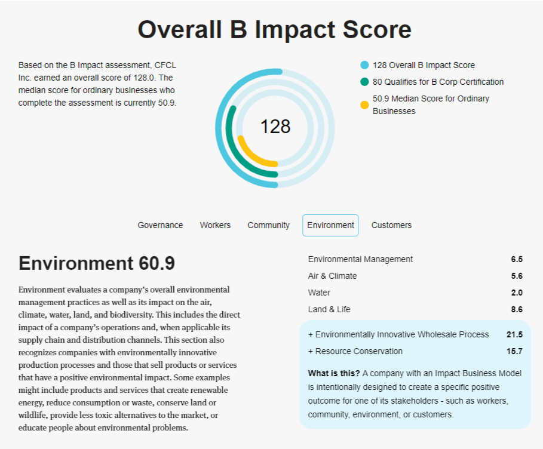Click the 'Environment 60.9' heading

[x=97, y=263]
